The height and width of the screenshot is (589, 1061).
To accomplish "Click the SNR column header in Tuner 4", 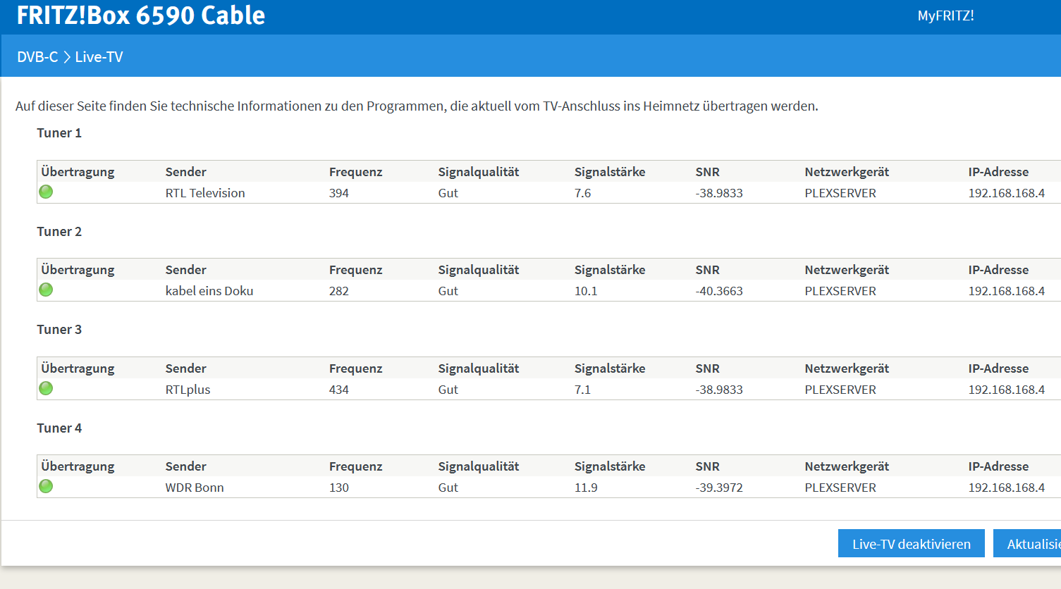I will (x=707, y=466).
